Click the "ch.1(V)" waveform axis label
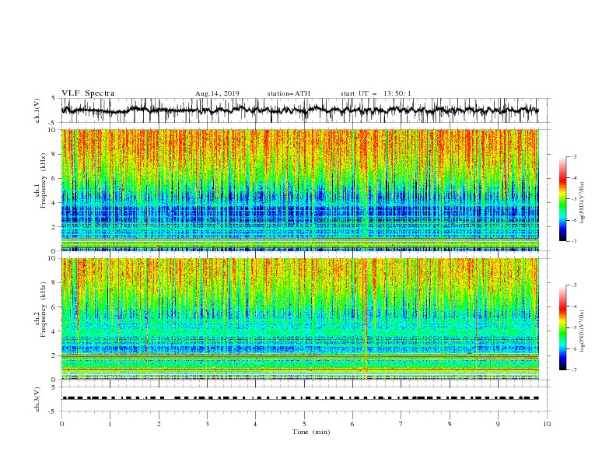Screen dimensions: 616x476 pos(37,110)
